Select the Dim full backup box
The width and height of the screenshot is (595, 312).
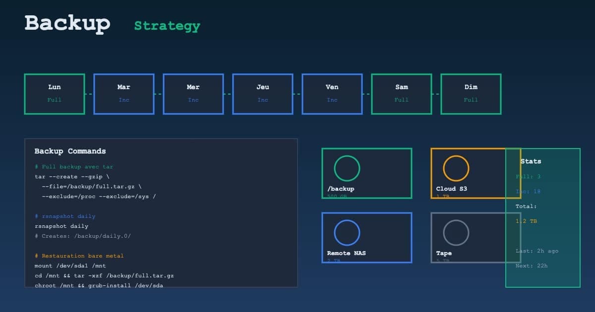471,94
